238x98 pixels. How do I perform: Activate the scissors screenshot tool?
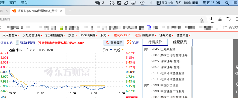[x=220, y=19]
